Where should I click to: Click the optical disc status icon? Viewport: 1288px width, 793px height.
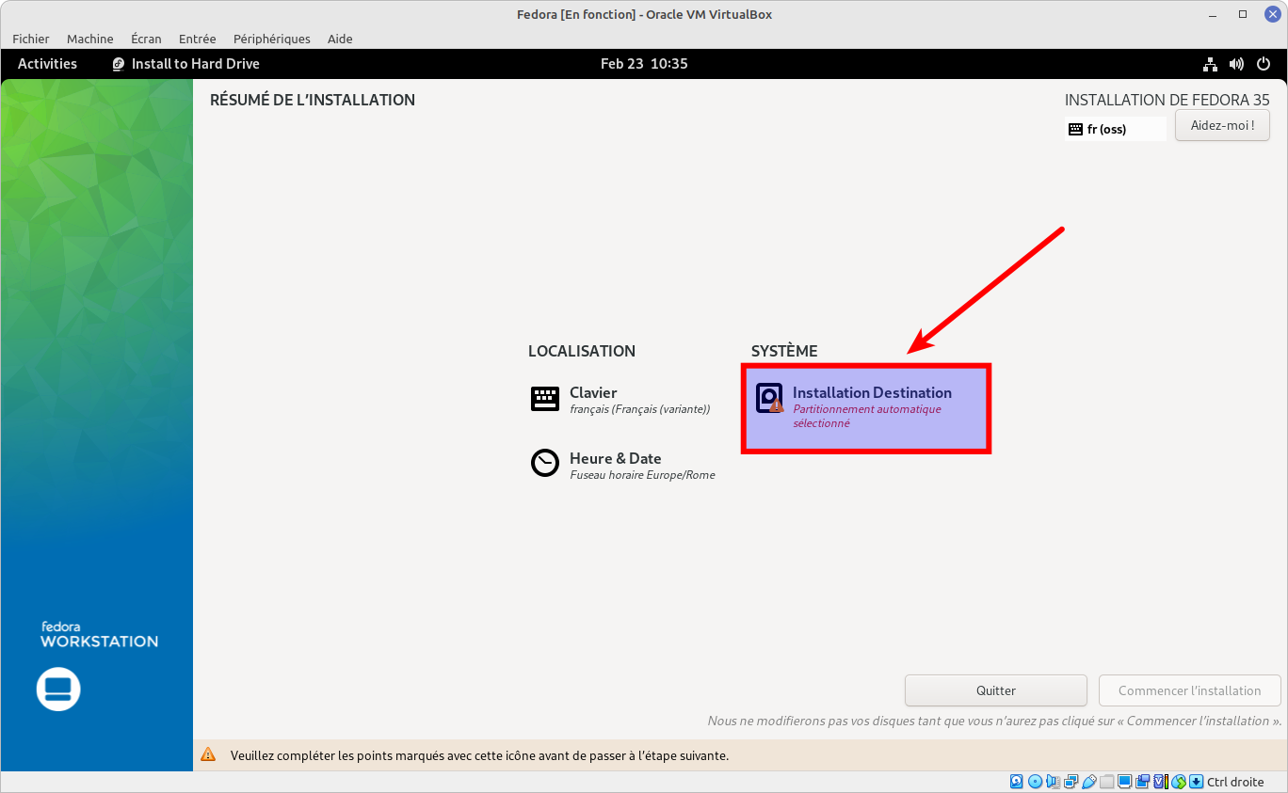[1035, 782]
